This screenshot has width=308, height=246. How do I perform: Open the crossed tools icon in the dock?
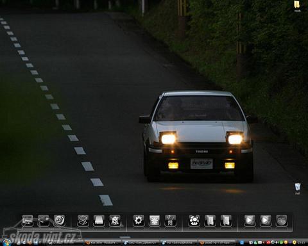tap(170, 220)
